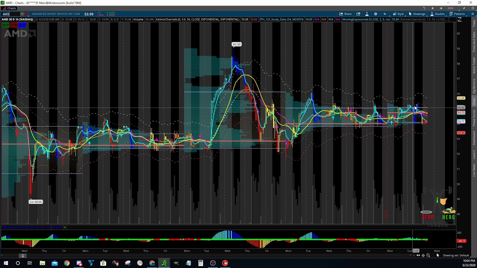Open the Patterns menu
Image resolution: width=477 pixels, height=268 pixels.
tap(457, 14)
